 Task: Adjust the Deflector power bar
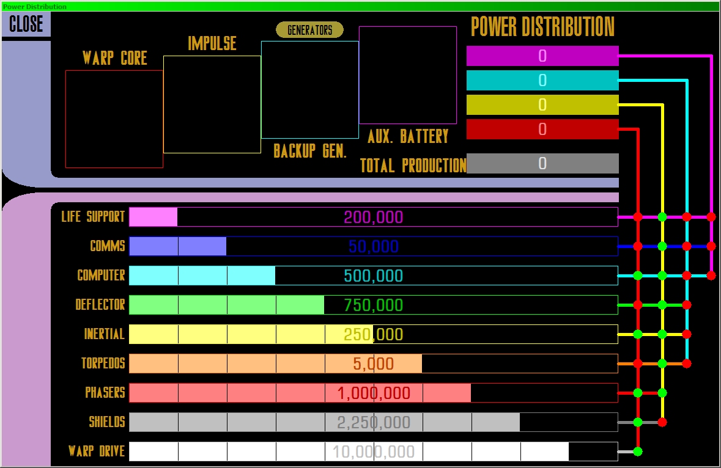click(x=374, y=305)
